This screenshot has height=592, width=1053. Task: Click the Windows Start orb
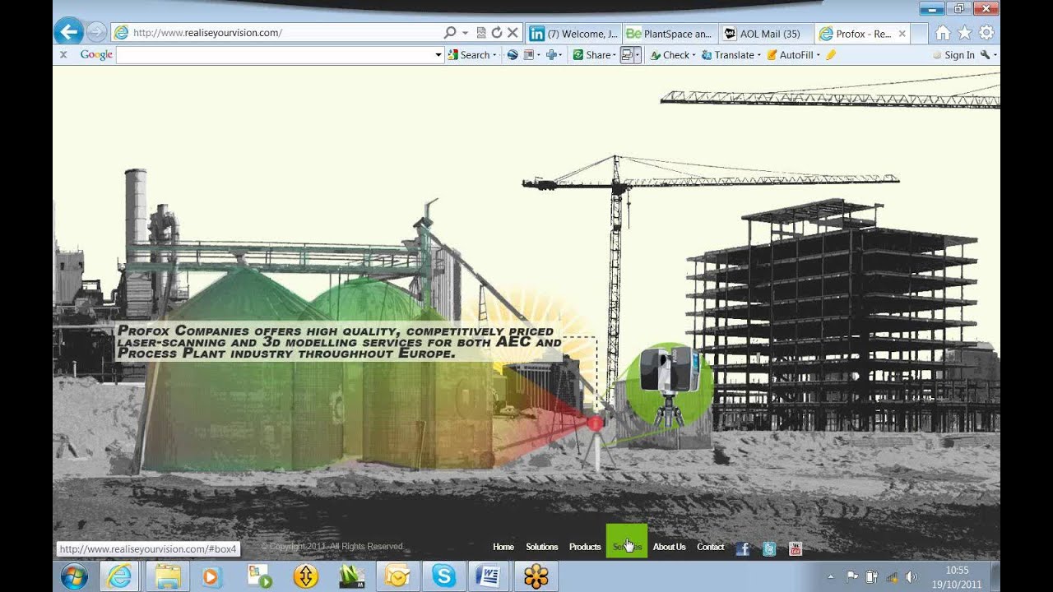tap(74, 576)
